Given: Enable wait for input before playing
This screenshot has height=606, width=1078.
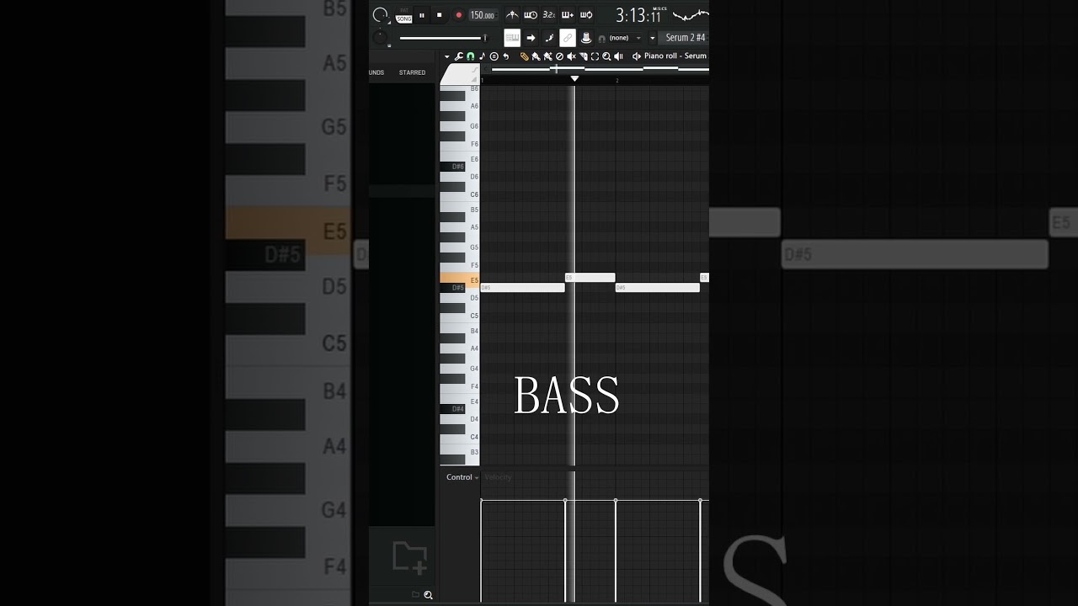Looking at the screenshot, I should (x=531, y=15).
